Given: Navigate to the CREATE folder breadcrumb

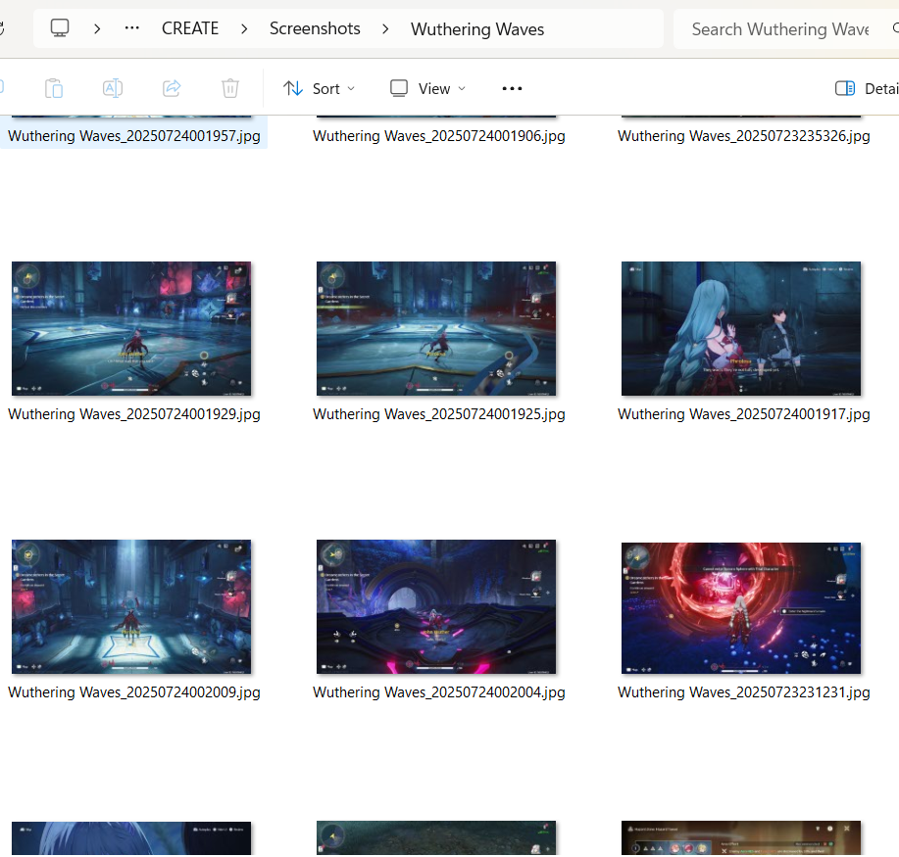Looking at the screenshot, I should click(190, 28).
